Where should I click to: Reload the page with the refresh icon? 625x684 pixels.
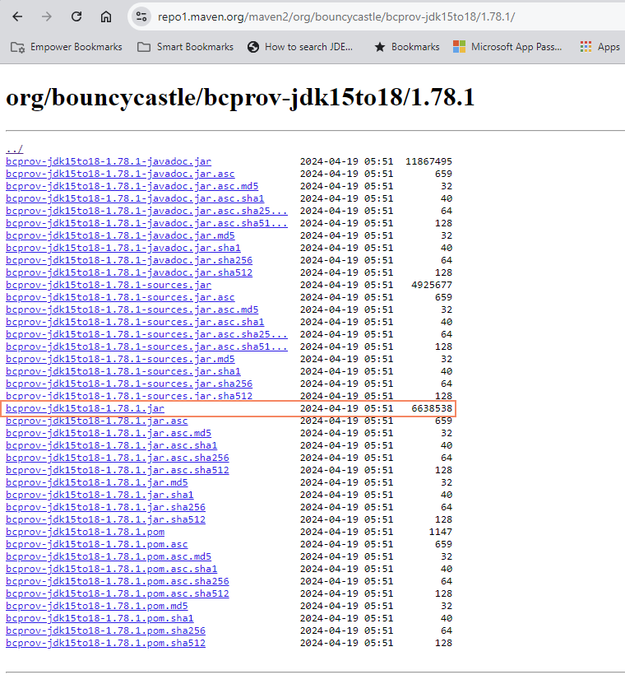point(76,16)
